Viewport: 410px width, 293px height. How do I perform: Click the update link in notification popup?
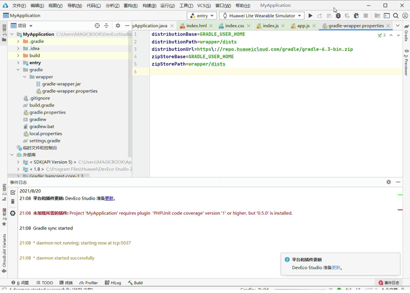tap(336, 267)
